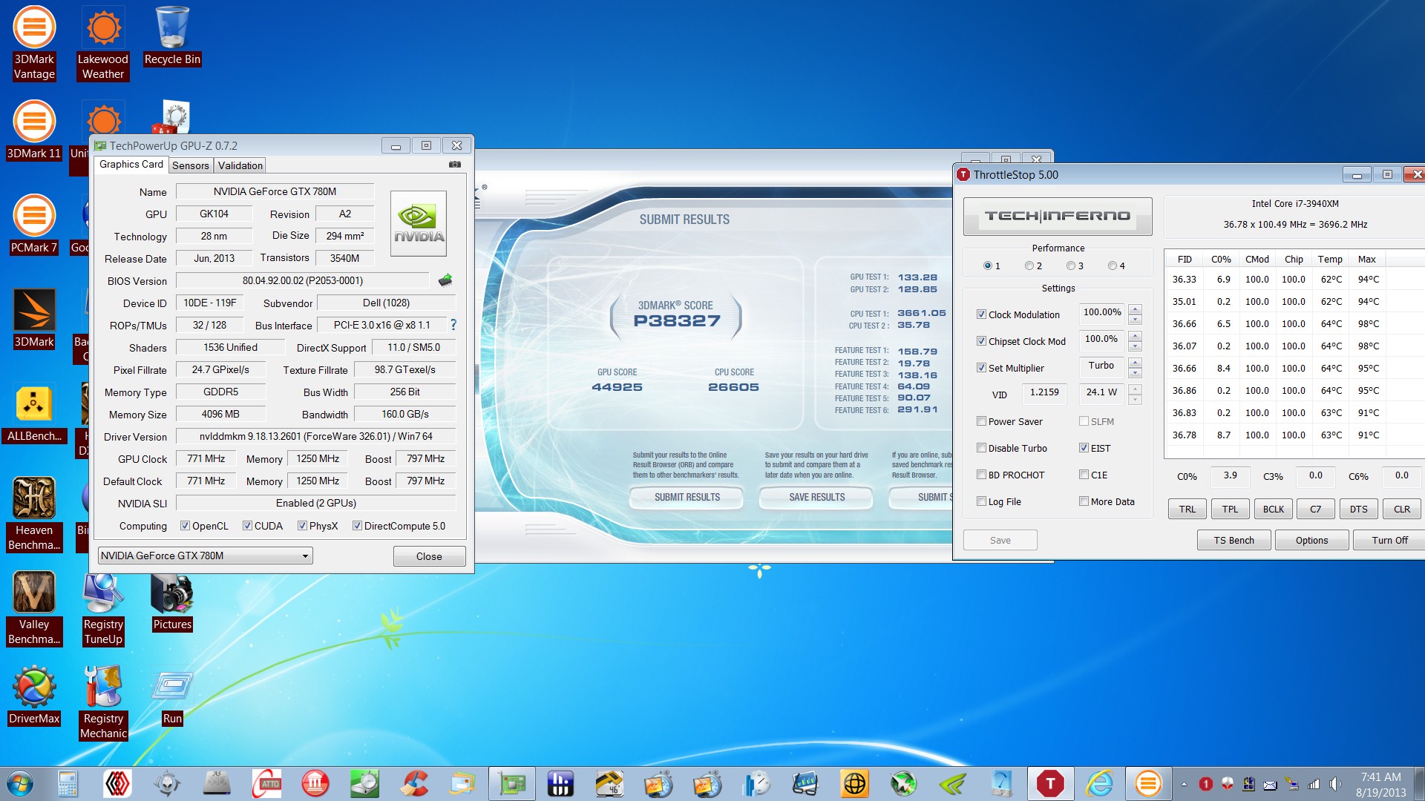
Task: Toggle the CUDA checkbox in GPU-Z
Action: tap(247, 526)
